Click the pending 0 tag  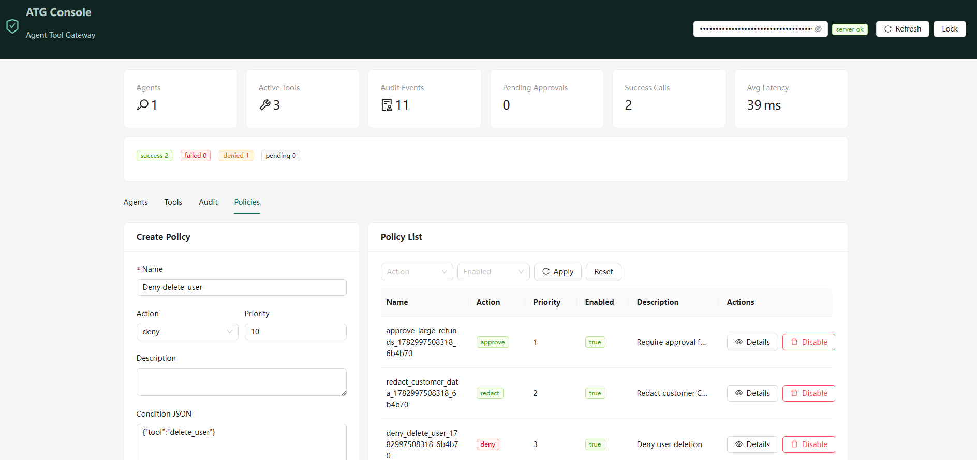[x=280, y=156]
